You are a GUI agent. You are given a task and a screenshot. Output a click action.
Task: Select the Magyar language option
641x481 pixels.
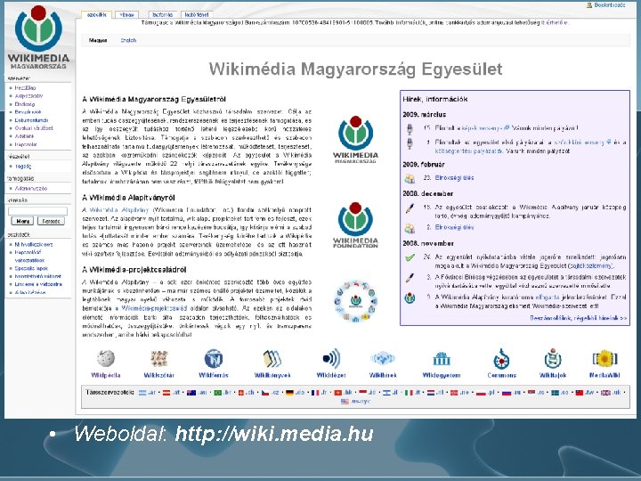tap(98, 40)
